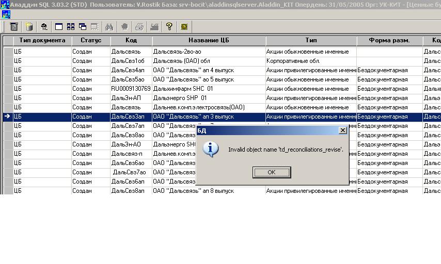Viewport: 441px width, 264px height.
Task: Click highlighted 'ОАО "Дальсвязь" ап 3 выпуск' cell
Action: click(209, 117)
